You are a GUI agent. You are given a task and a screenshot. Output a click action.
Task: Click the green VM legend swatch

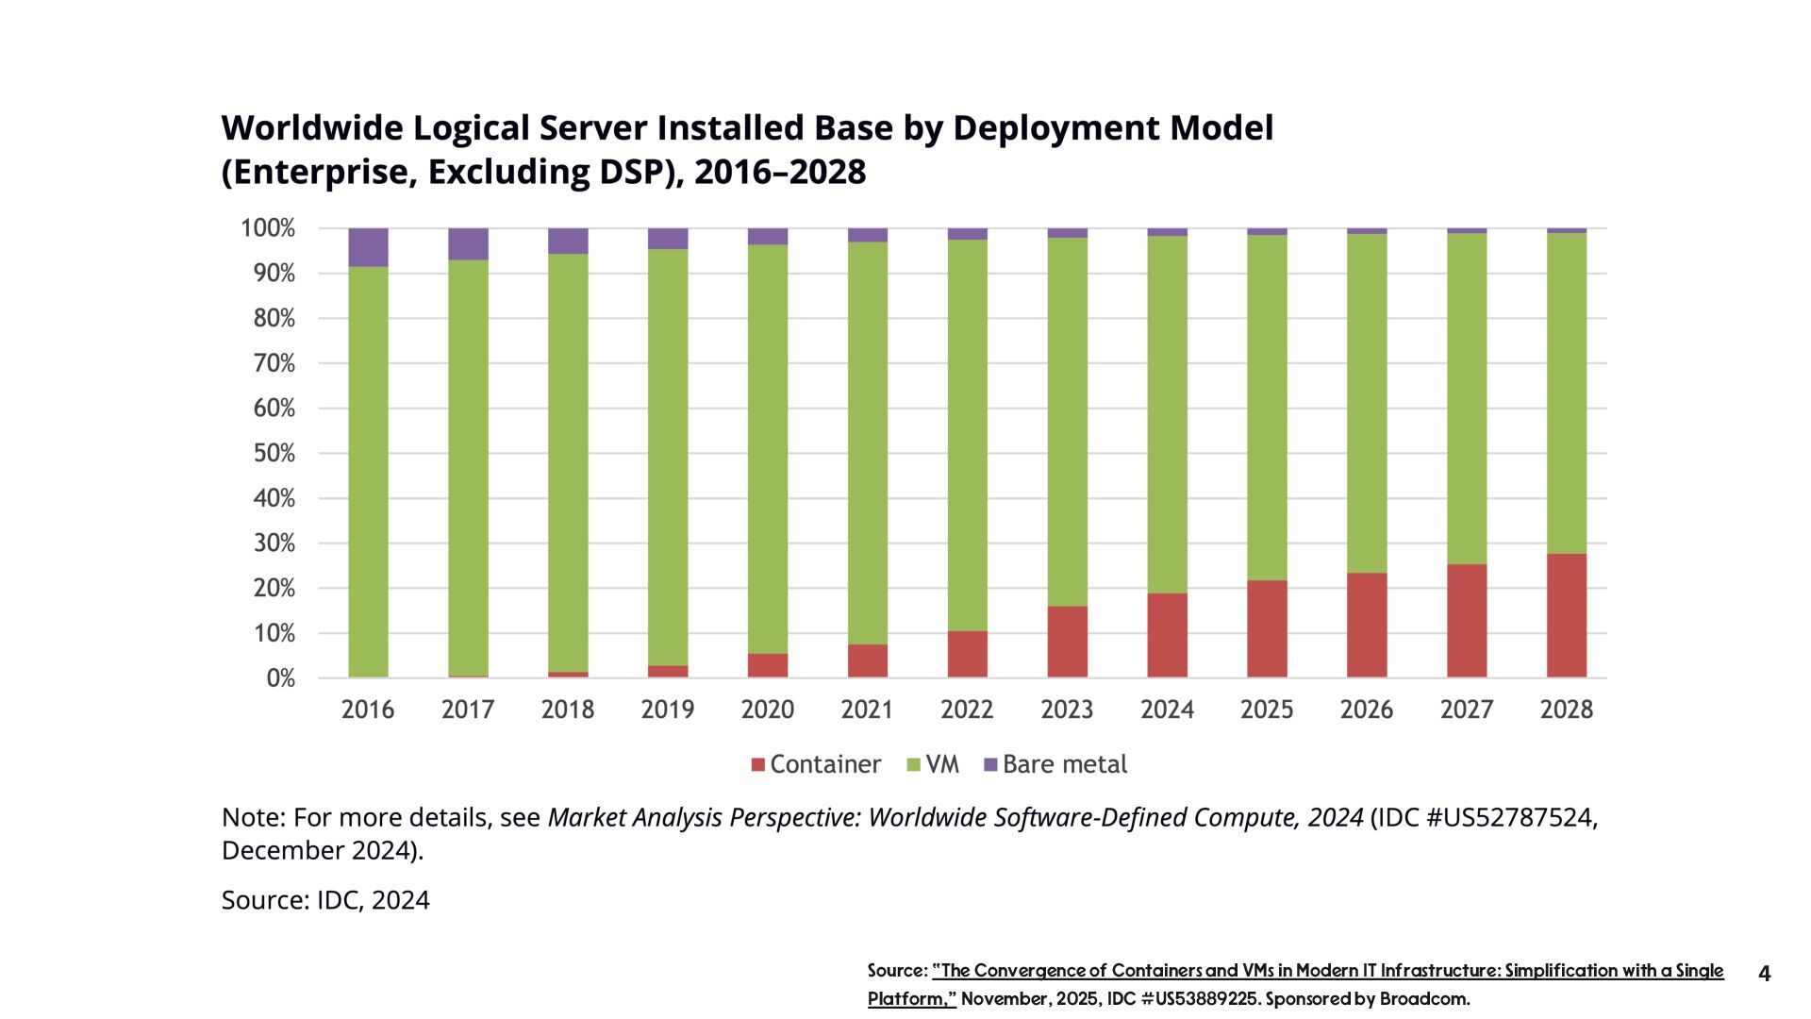912,765
